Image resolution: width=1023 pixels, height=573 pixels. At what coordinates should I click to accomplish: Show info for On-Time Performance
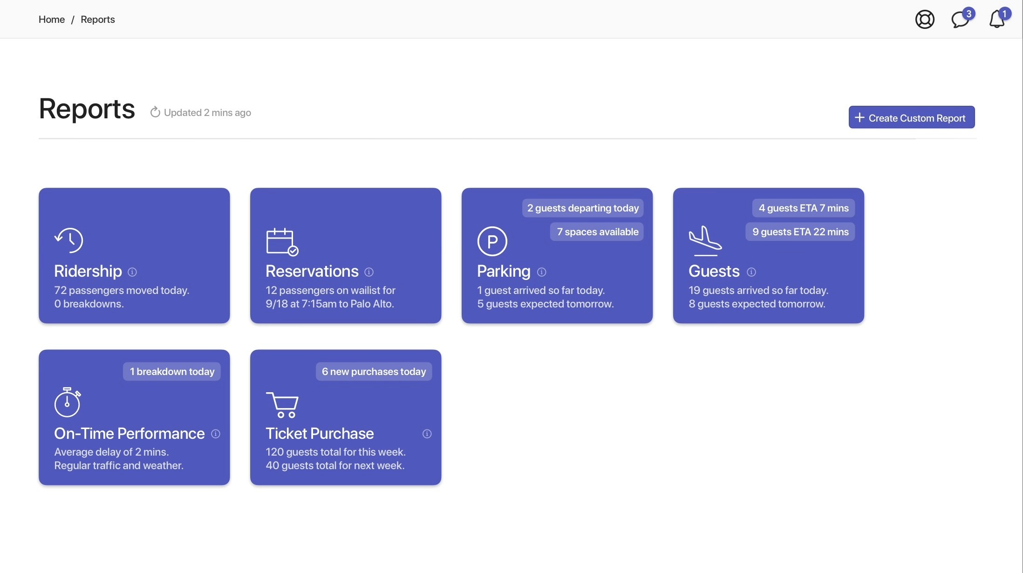click(x=215, y=434)
